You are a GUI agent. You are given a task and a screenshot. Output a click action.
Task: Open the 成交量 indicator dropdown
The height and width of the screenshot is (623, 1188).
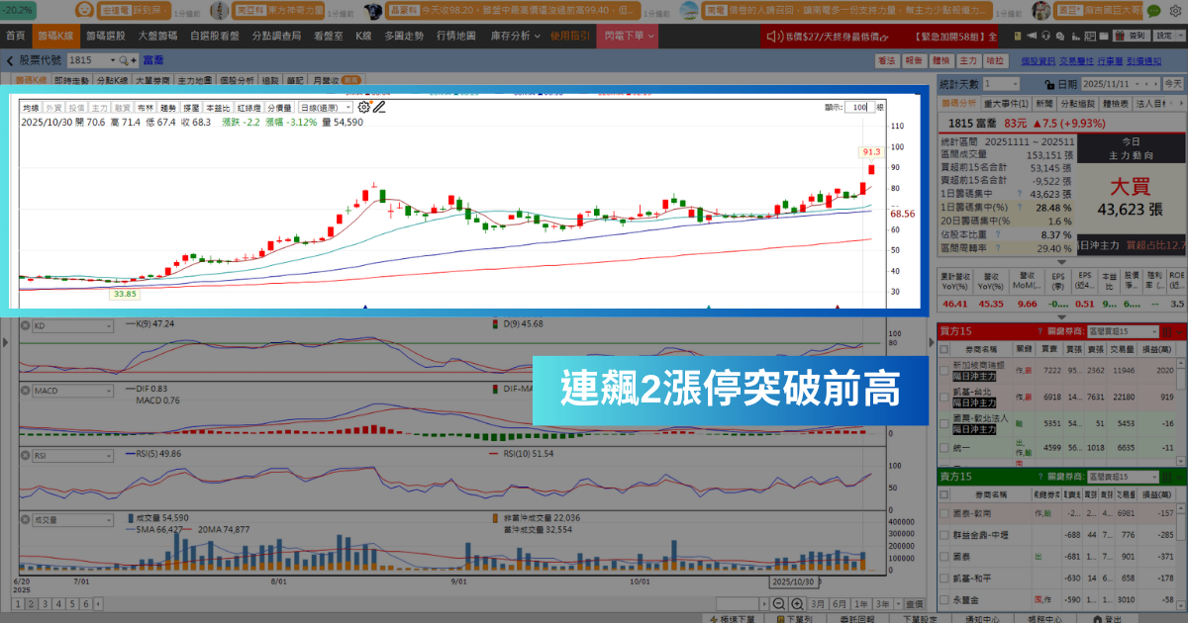[73, 518]
